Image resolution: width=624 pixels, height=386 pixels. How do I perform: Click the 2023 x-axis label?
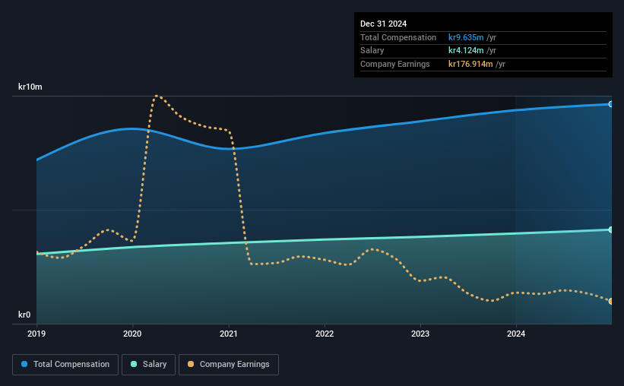point(420,334)
